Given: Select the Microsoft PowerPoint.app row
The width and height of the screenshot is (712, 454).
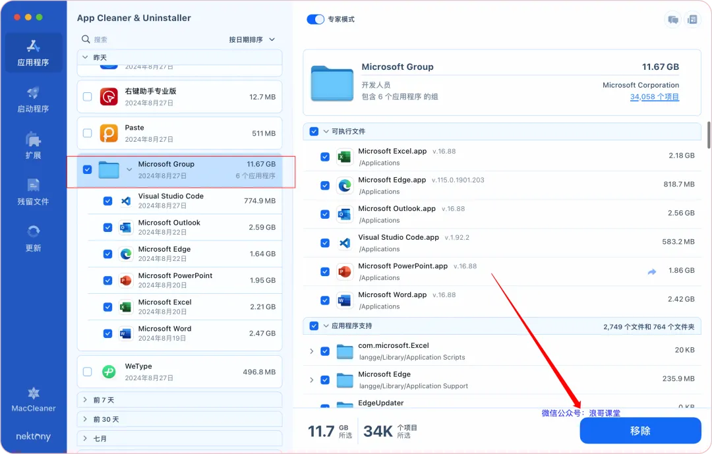Looking at the screenshot, I should 502,271.
